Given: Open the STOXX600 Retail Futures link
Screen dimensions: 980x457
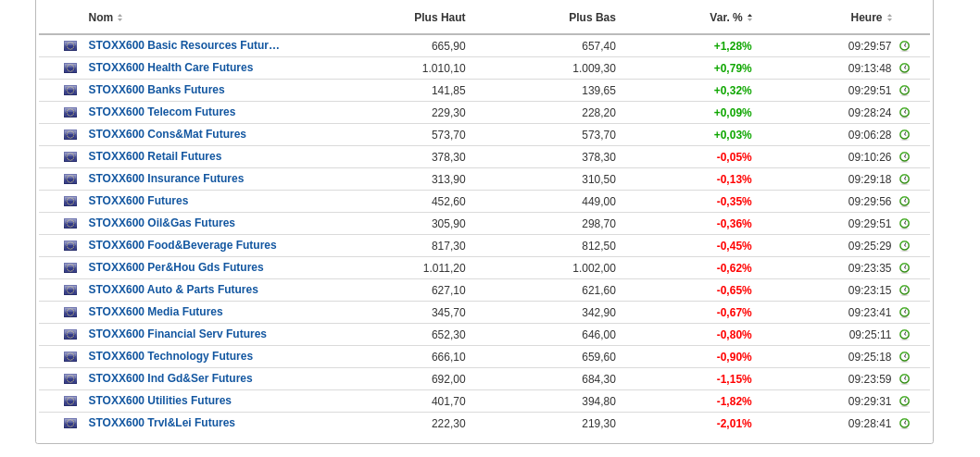Looking at the screenshot, I should [155, 156].
